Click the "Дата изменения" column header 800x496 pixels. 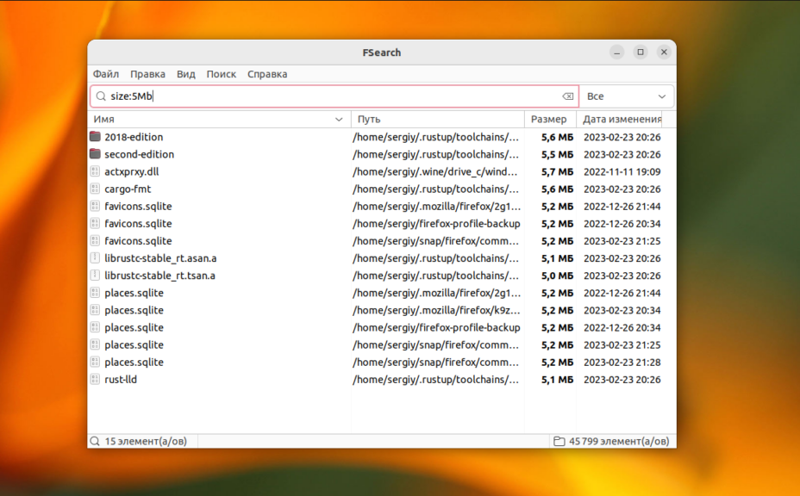point(622,120)
